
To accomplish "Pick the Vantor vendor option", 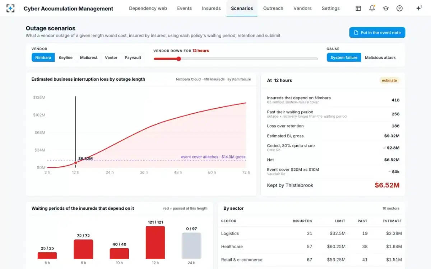I will (x=111, y=57).
